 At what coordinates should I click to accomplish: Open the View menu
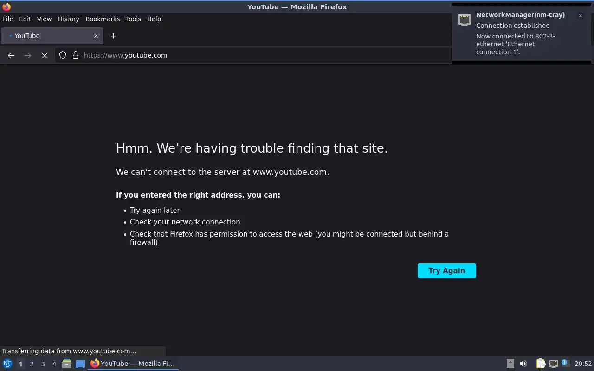(x=44, y=19)
